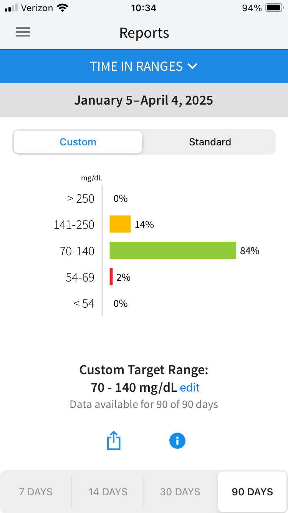Tap the orange 141-250 bar
This screenshot has height=513, width=288.
(120, 224)
